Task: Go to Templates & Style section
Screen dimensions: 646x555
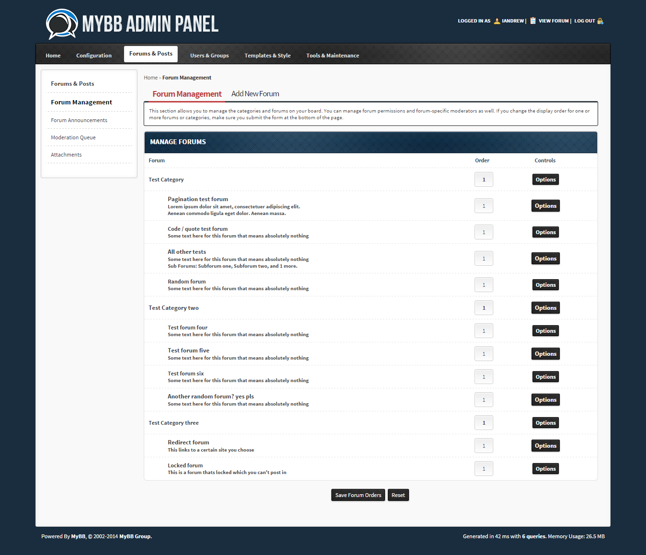Action: coord(267,56)
